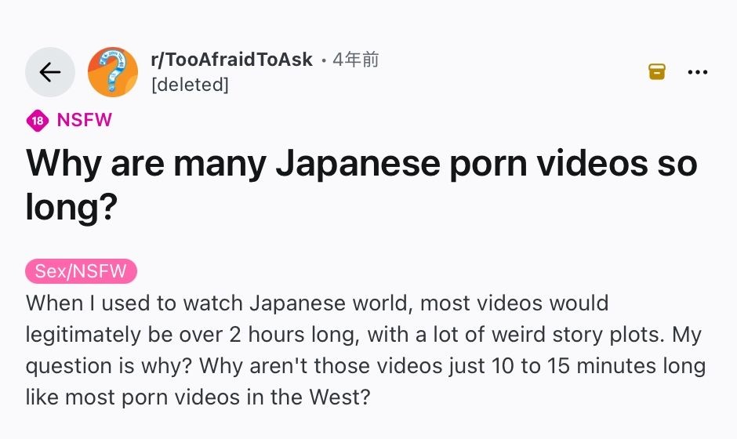Viewport: 737px width, 439px height.
Task: Click the [deleted] author label
Action: pyautogui.click(x=189, y=84)
